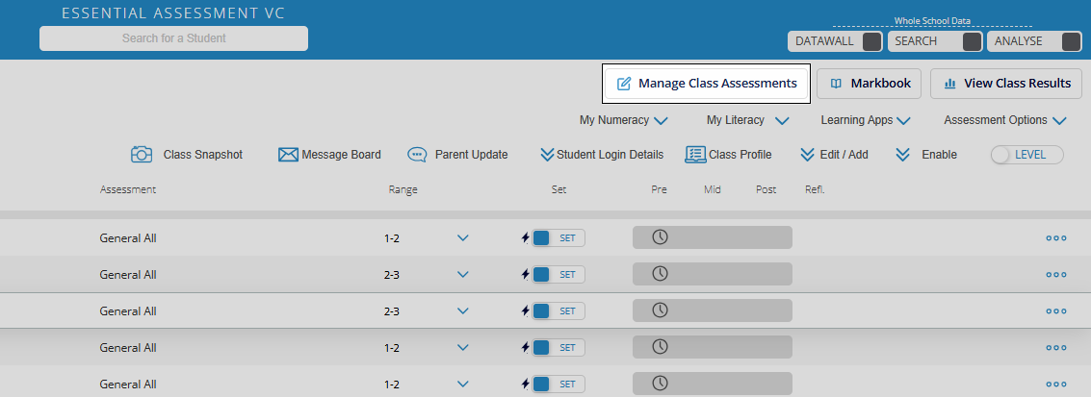Viewport: 1091px width, 397px height.
Task: Toggle the ANALYSE switch
Action: 1034,41
